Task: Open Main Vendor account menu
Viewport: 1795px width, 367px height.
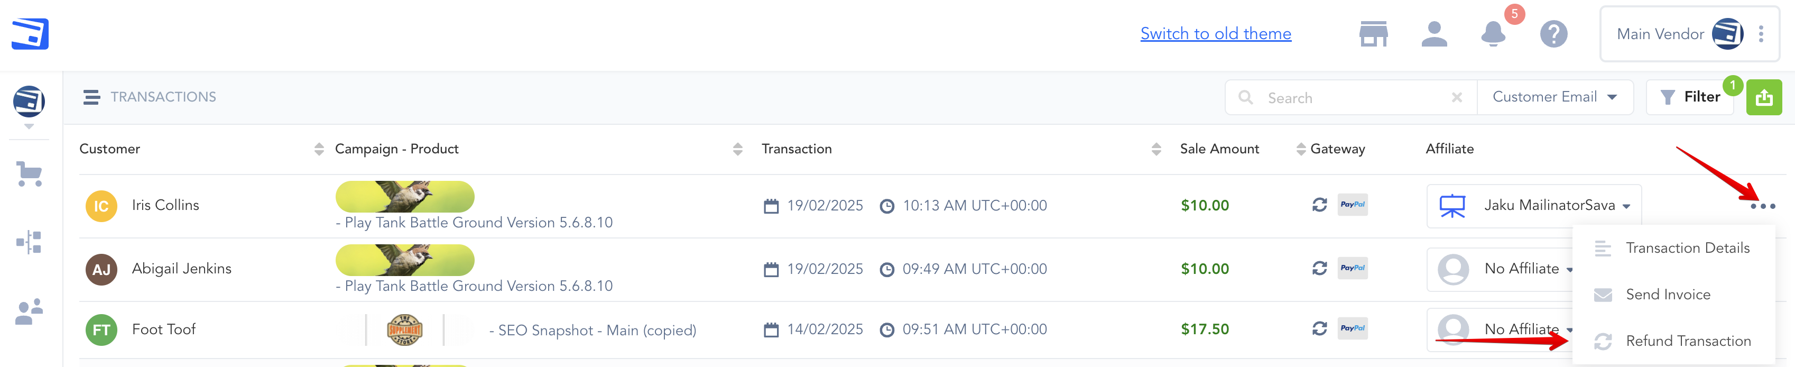Action: click(x=1760, y=33)
